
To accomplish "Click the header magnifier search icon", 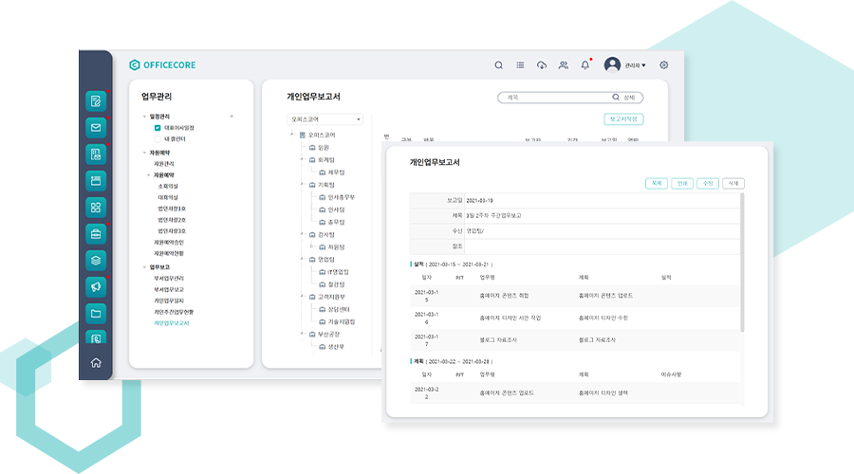I will pos(499,65).
